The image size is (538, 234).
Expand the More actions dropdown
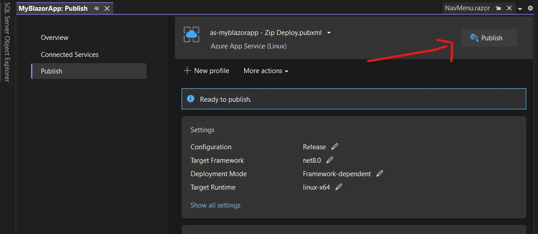pyautogui.click(x=266, y=71)
